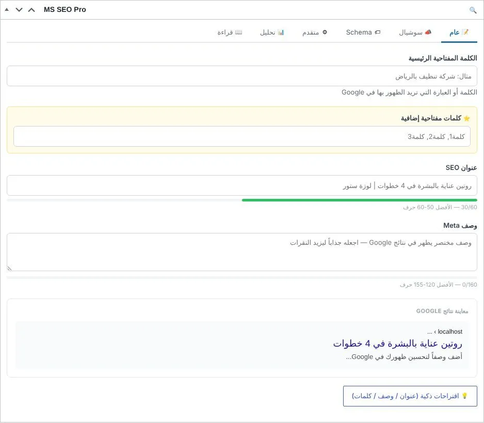Move MS SEO Pro panel up
Viewport: 484px width, 423px height.
coord(31,10)
